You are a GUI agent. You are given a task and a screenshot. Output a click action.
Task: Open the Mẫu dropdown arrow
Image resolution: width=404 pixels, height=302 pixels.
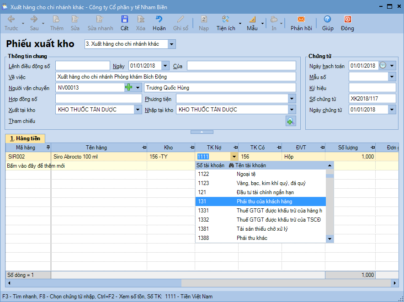pos(262,23)
